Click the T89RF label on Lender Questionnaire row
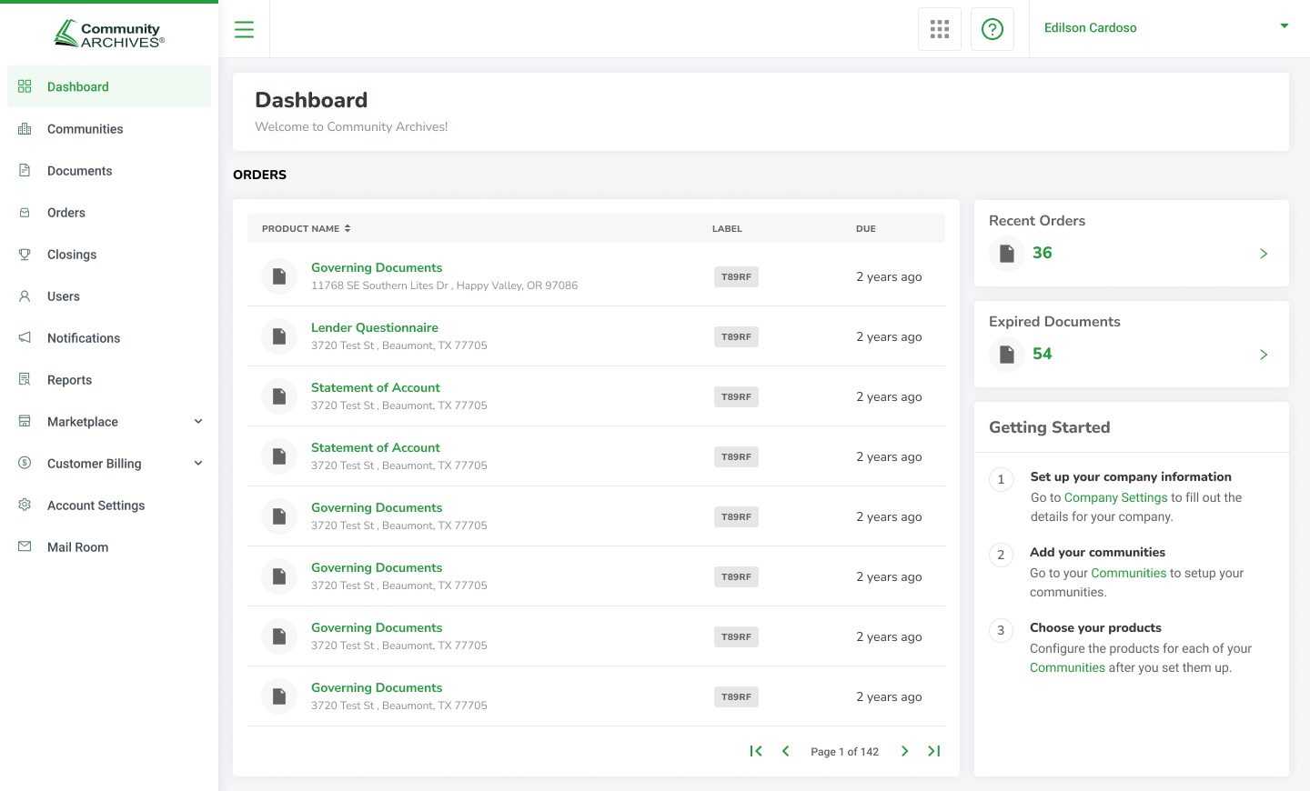The height and width of the screenshot is (791, 1310). (736, 337)
